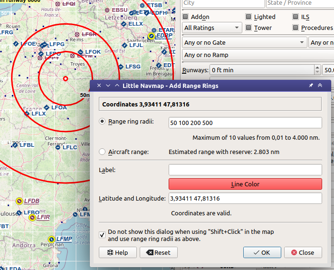Select the LFJL airport symbol on map
Viewport: 334px width, 270px height.
click(124, 45)
